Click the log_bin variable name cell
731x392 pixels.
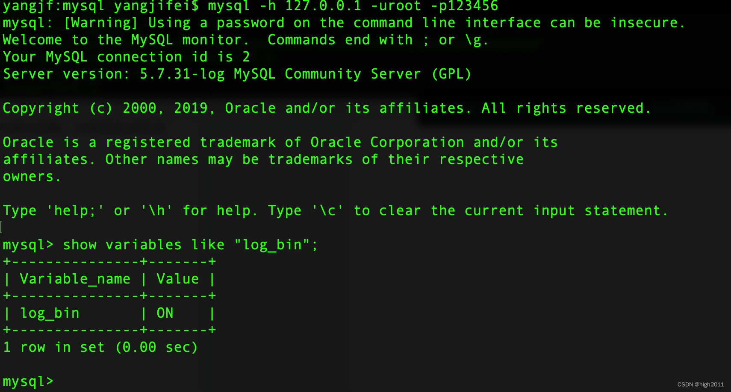pyautogui.click(x=50, y=313)
